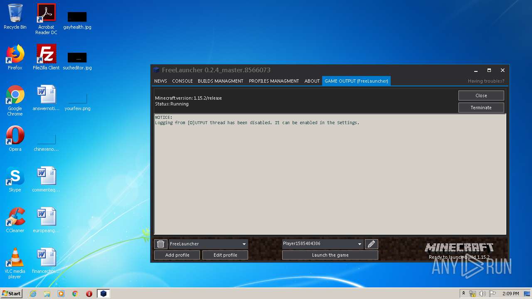Screen dimensions: 532x299
Task: Open the network icon in the system tray
Action: (x=473, y=294)
